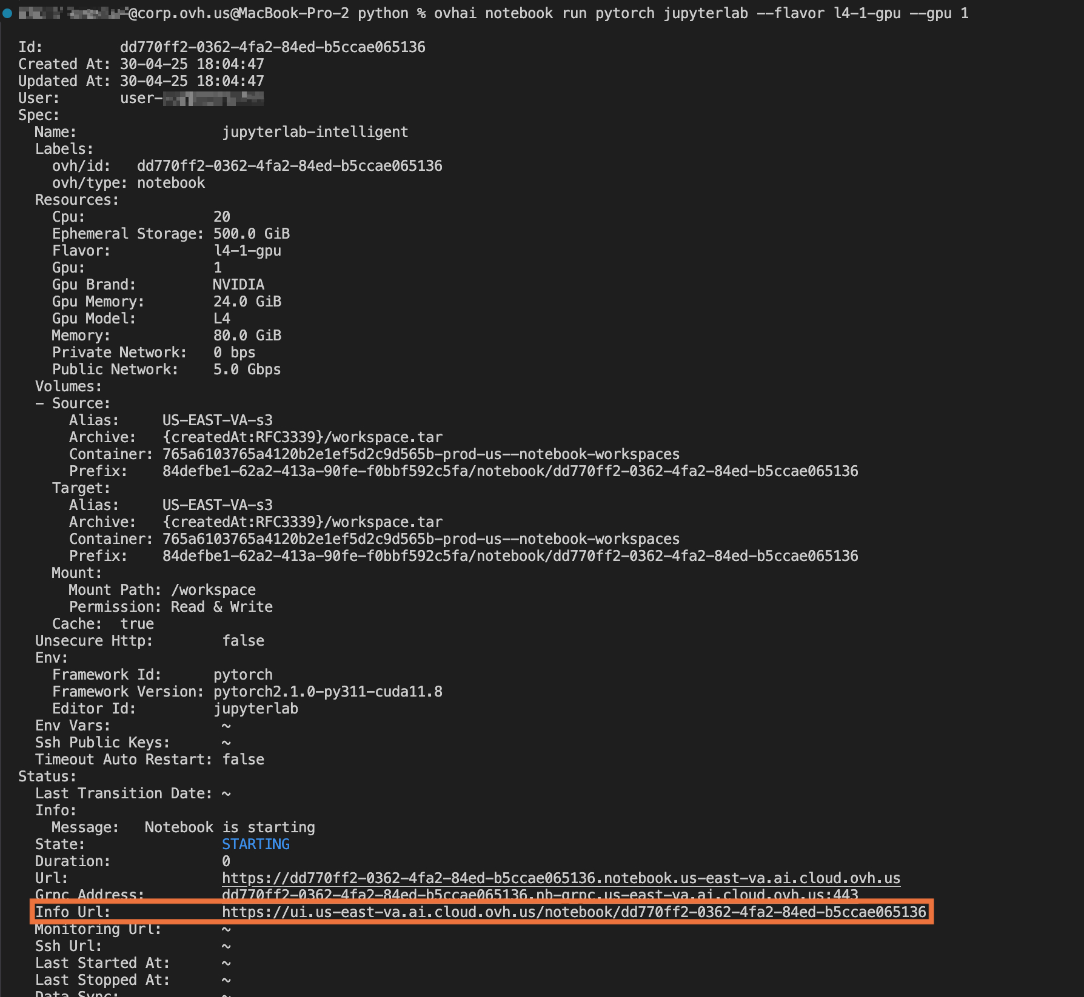Image resolution: width=1084 pixels, height=997 pixels.
Task: Click the Status section heading
Action: point(47,777)
